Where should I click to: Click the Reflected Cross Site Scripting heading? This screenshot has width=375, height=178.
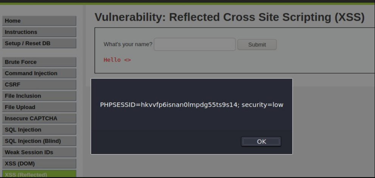pyautogui.click(x=229, y=17)
